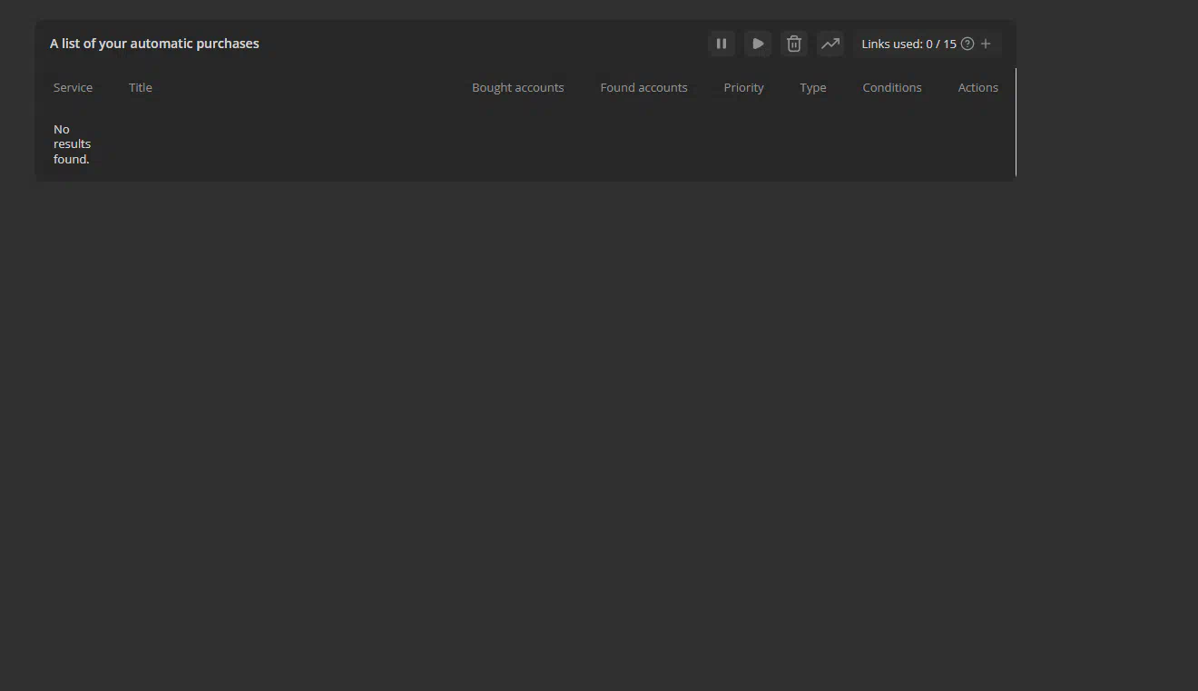This screenshot has height=691, width=1198.
Task: Click the Bought accounts column header
Action: (518, 88)
